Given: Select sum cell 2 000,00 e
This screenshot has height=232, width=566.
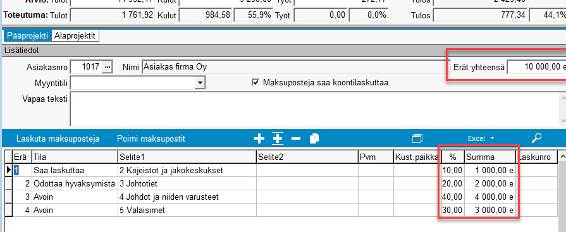Looking at the screenshot, I should click(x=489, y=184).
